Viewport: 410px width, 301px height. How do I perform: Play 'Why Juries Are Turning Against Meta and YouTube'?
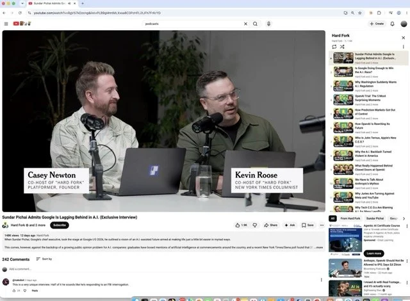(x=369, y=197)
